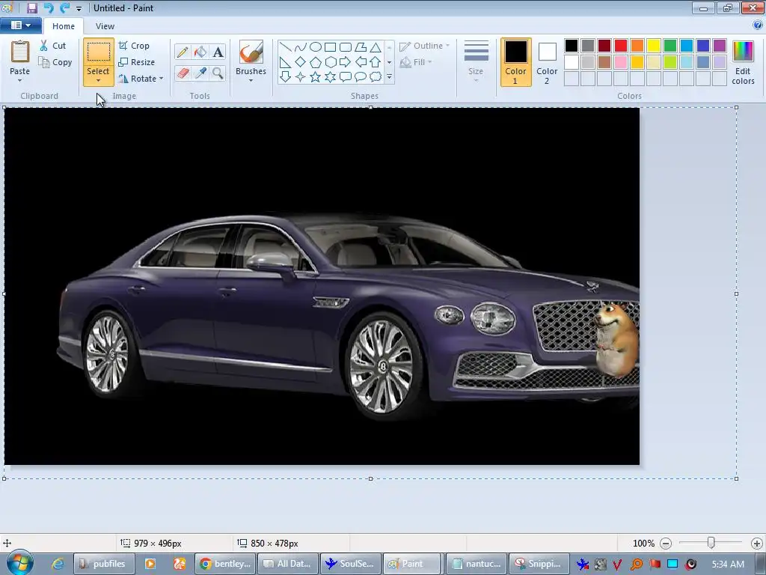Image resolution: width=766 pixels, height=575 pixels.
Task: Open the Brushes dropdown arrow
Action: pos(251,80)
